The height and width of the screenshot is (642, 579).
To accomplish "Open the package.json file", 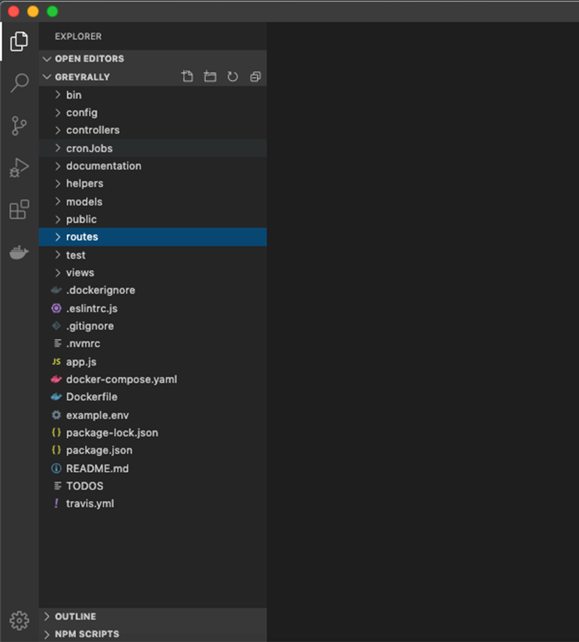I will click(99, 450).
